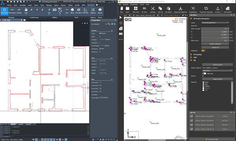Open About in ZWCAD PointCab ribbon
Screen dimensions: 236x141
[x=100, y=11]
